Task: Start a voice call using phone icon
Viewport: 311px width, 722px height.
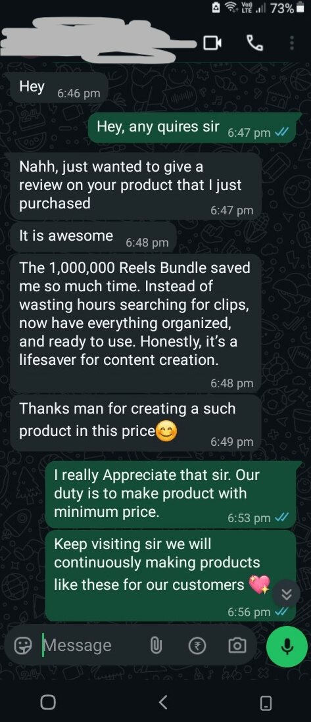Action: [x=255, y=43]
